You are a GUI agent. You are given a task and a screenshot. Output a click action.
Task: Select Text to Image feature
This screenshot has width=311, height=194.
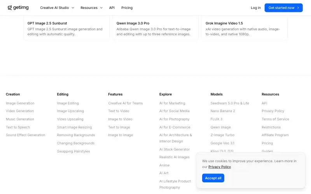coord(119,127)
